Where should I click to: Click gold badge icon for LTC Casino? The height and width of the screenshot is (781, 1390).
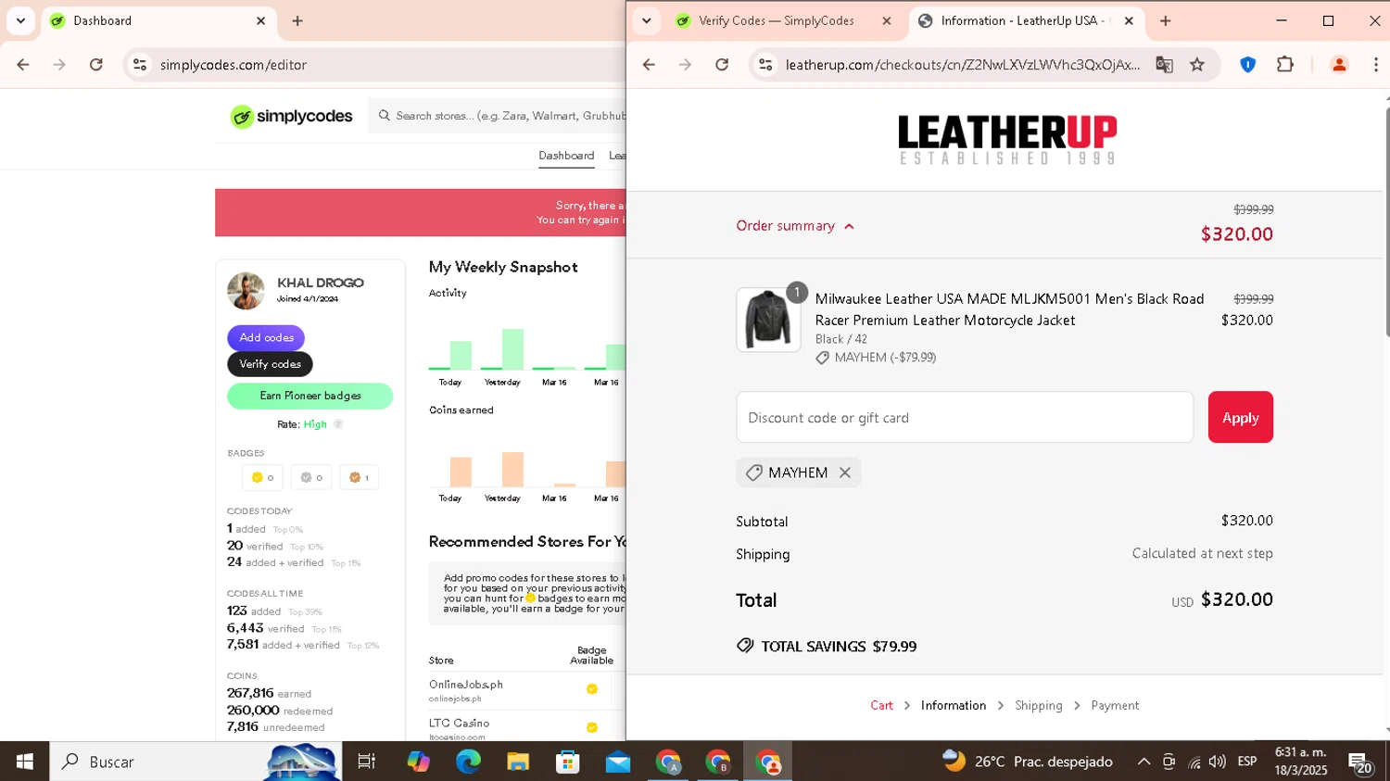point(592,728)
